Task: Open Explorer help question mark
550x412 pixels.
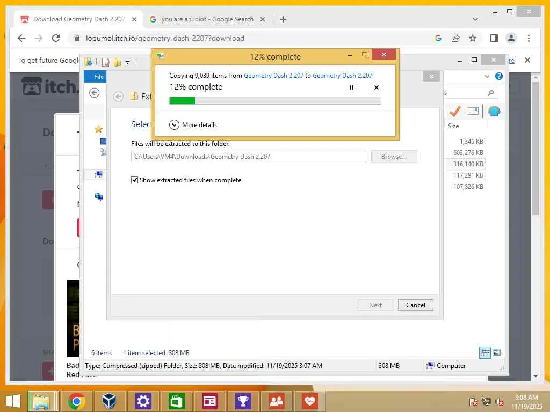Action: click(x=498, y=76)
